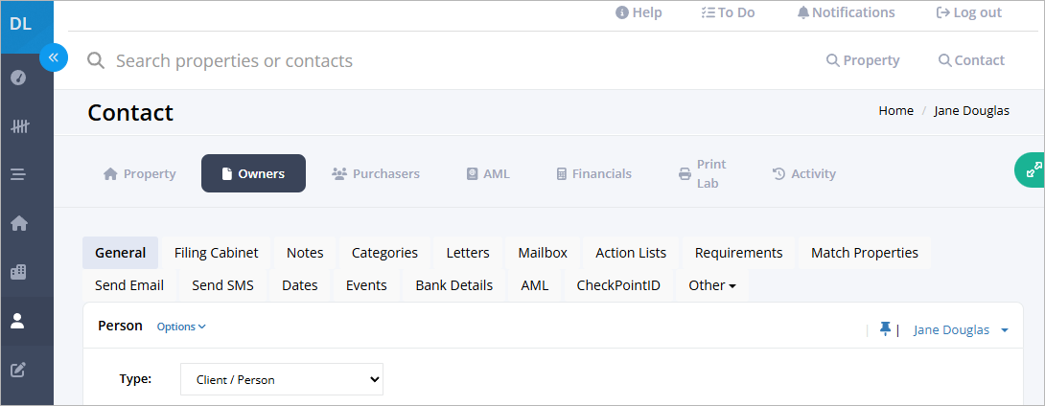Select the person contacts icon in sidebar
The image size is (1045, 406).
click(x=18, y=321)
